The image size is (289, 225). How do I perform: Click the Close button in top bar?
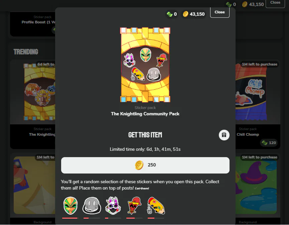click(x=275, y=3)
